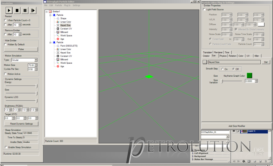Select the Shape module icon
273x166 pixels.
tap(58, 18)
